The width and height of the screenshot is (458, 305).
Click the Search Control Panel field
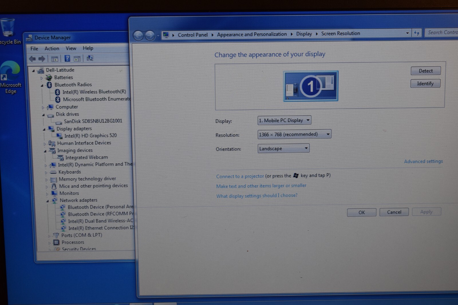click(x=441, y=32)
